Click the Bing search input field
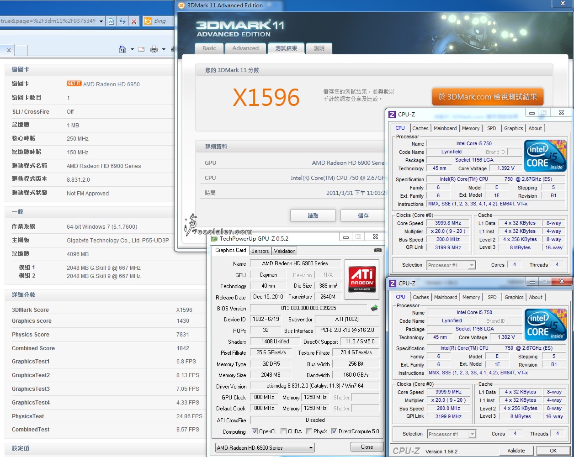Screen dimensions: 574x457 163,21
